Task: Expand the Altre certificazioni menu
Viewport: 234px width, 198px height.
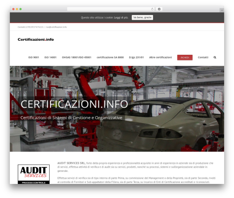Action: pyautogui.click(x=161, y=58)
